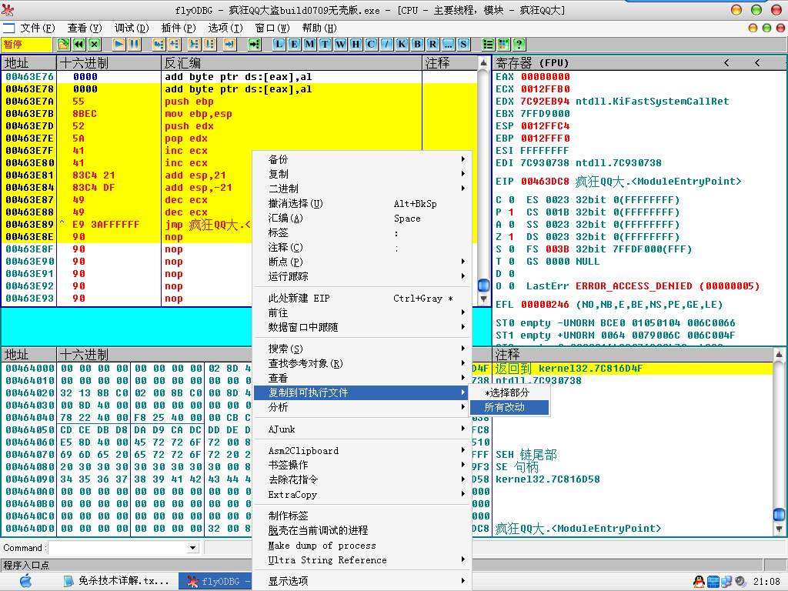Expand the Ultra String Reference submenu

click(x=362, y=560)
